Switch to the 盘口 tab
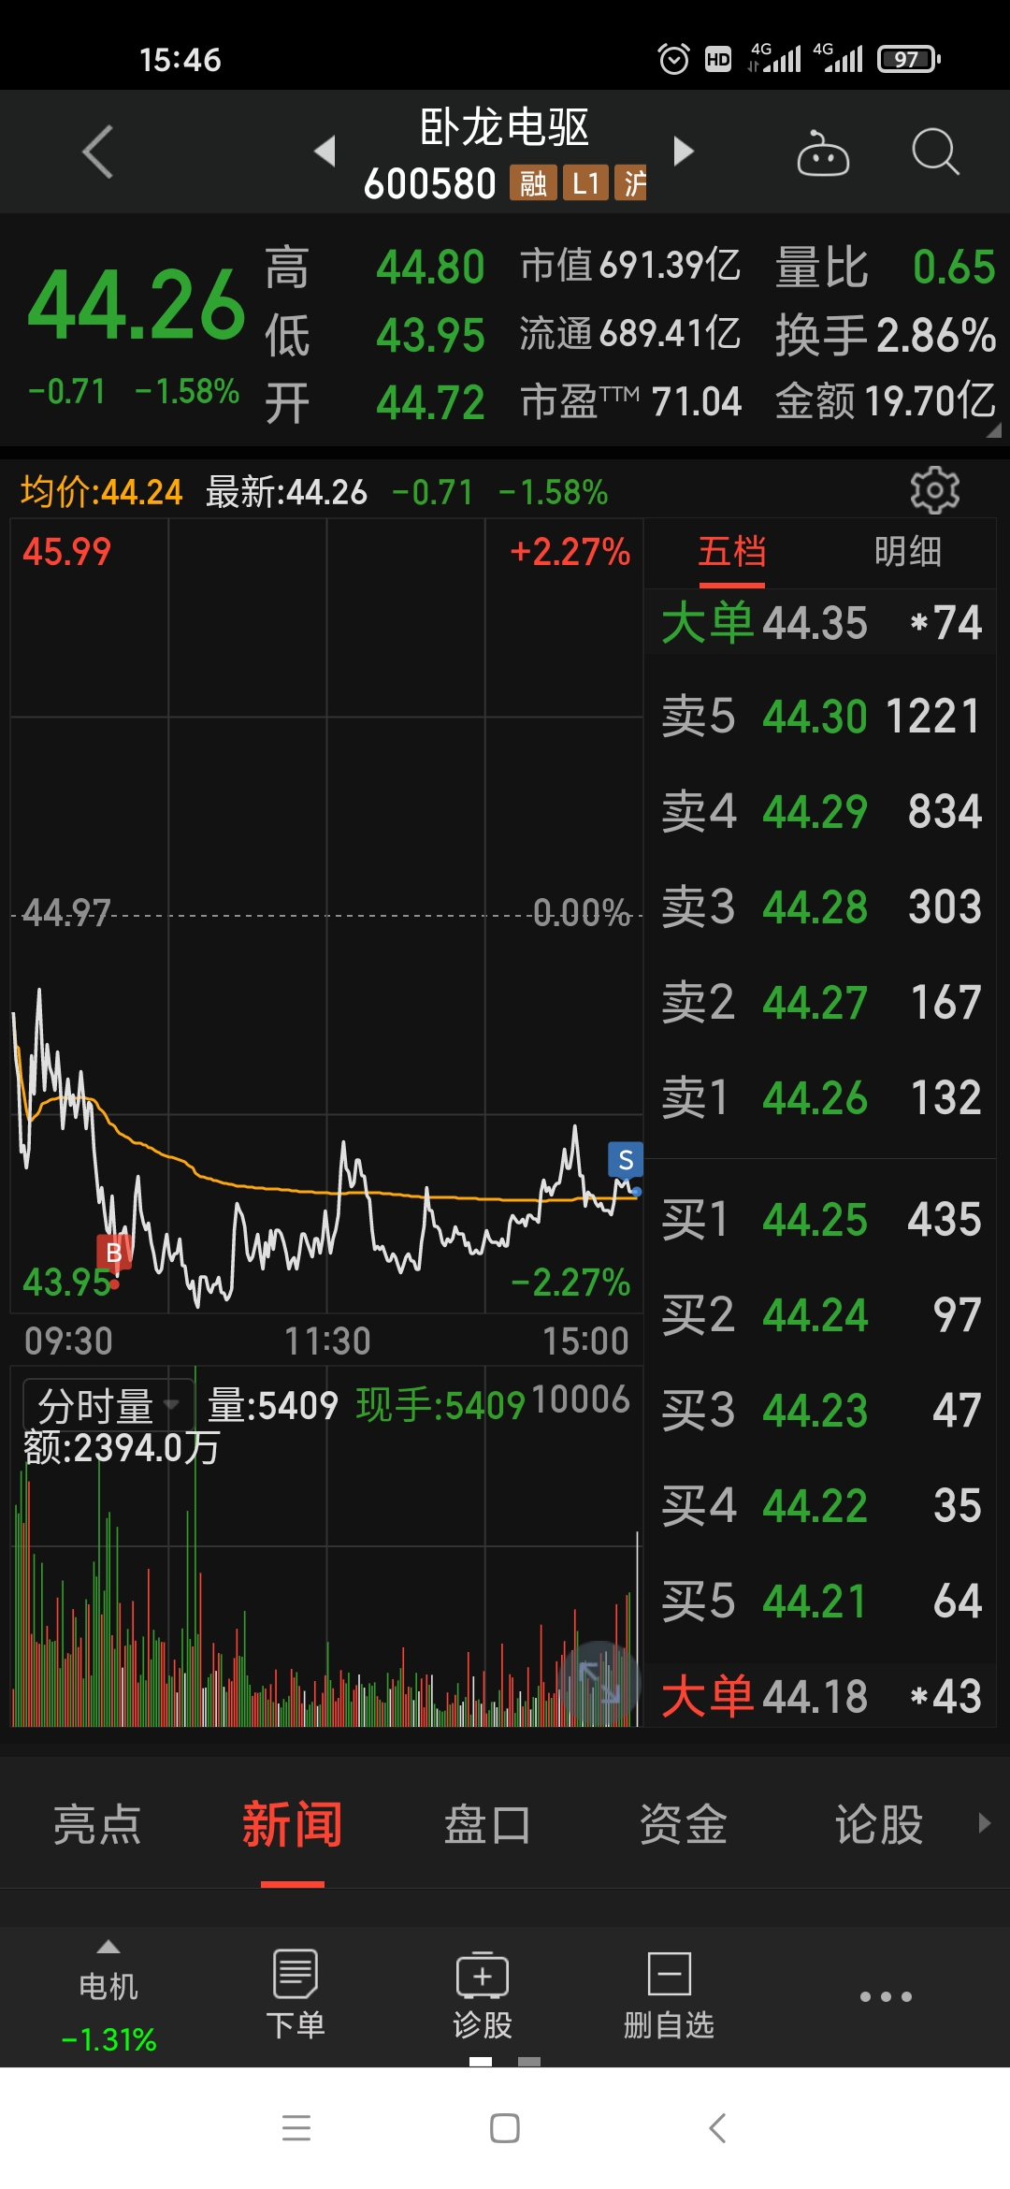Image resolution: width=1010 pixels, height=2189 pixels. point(487,1824)
